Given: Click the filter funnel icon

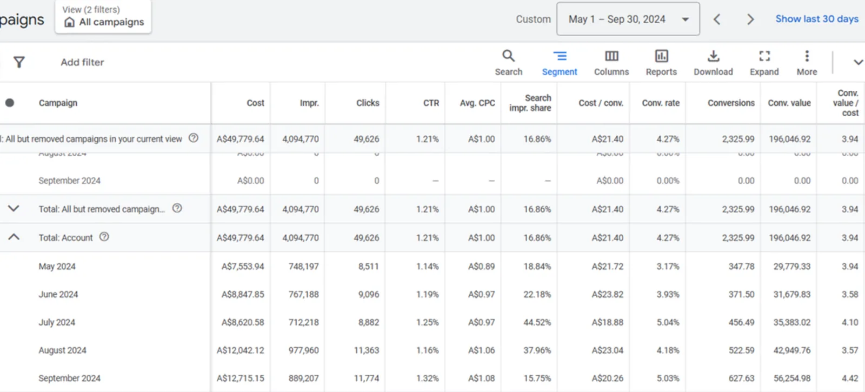Looking at the screenshot, I should (19, 62).
